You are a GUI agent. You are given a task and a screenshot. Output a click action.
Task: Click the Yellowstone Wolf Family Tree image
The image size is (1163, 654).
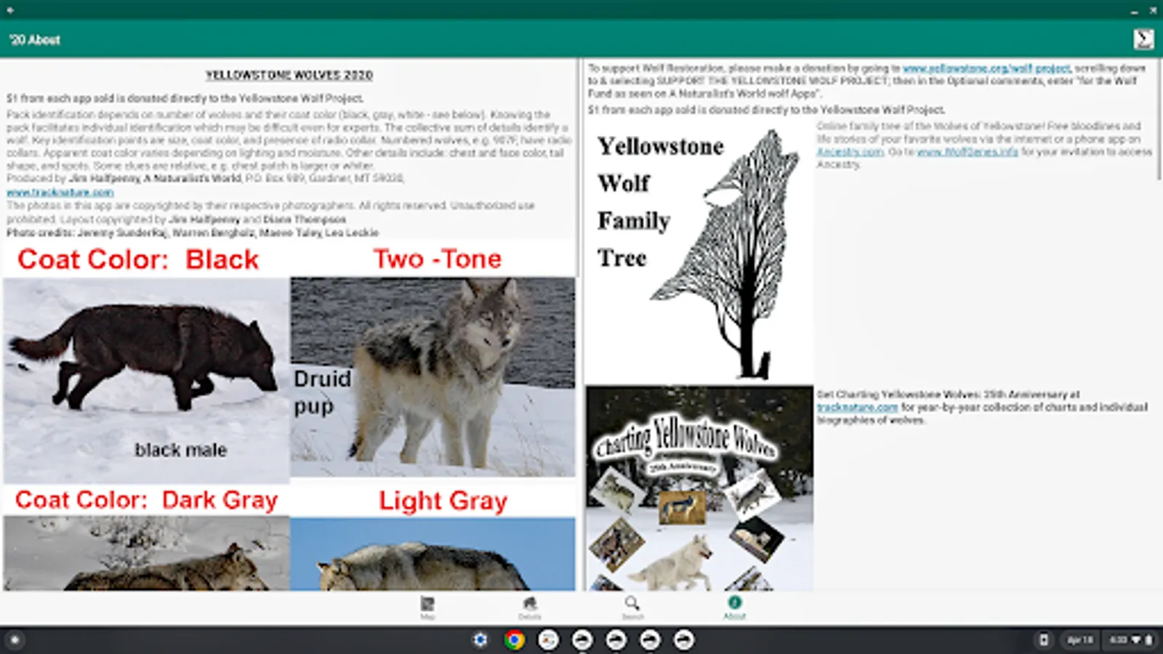click(699, 251)
